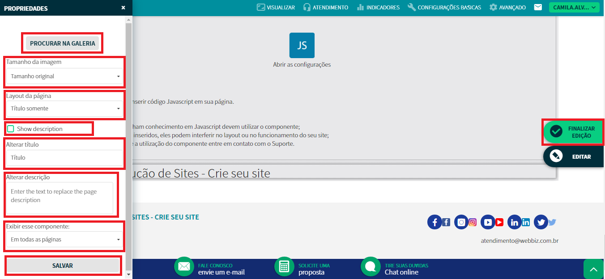Open the round YouTube social icon

[x=488, y=222]
